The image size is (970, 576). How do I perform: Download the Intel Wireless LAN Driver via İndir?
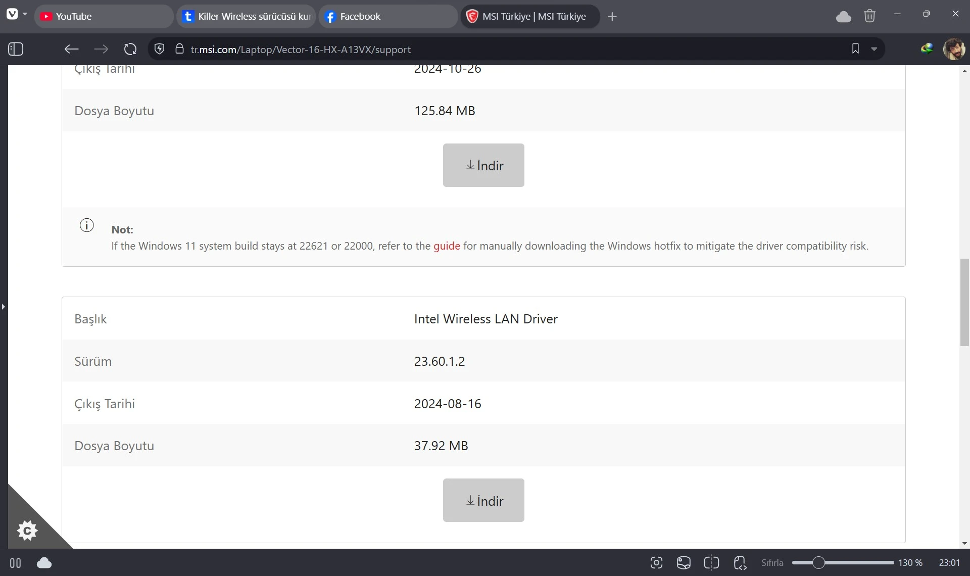click(x=483, y=500)
